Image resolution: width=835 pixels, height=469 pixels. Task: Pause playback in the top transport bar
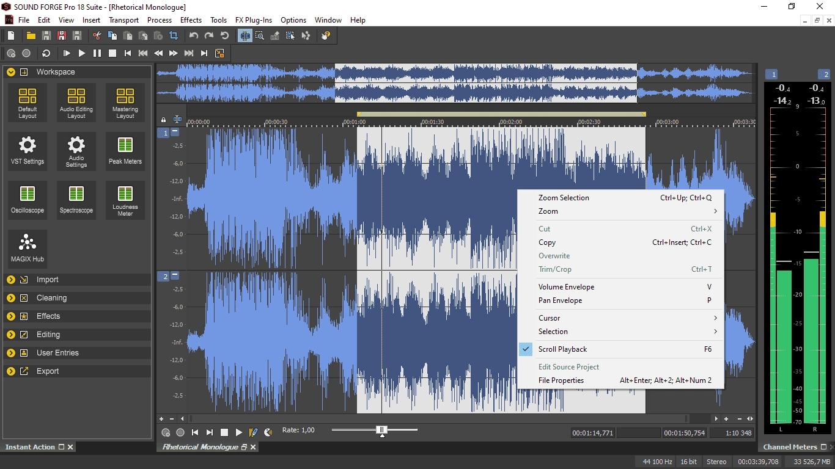click(97, 54)
